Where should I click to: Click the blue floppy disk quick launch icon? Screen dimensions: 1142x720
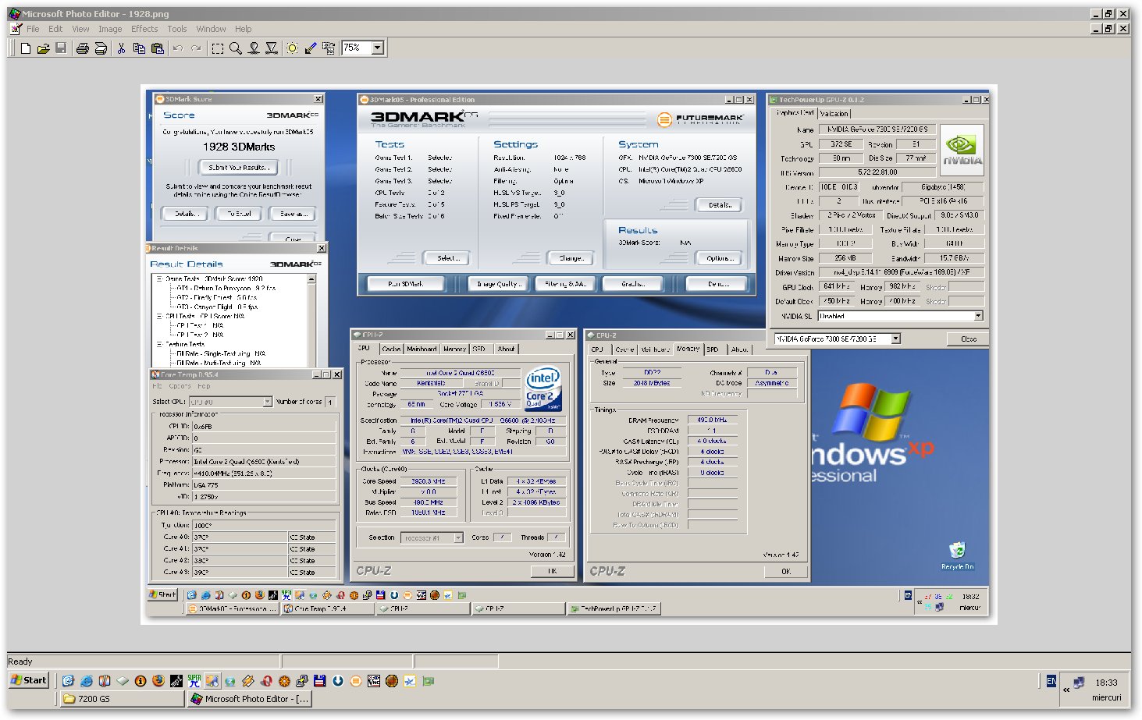[x=319, y=681]
